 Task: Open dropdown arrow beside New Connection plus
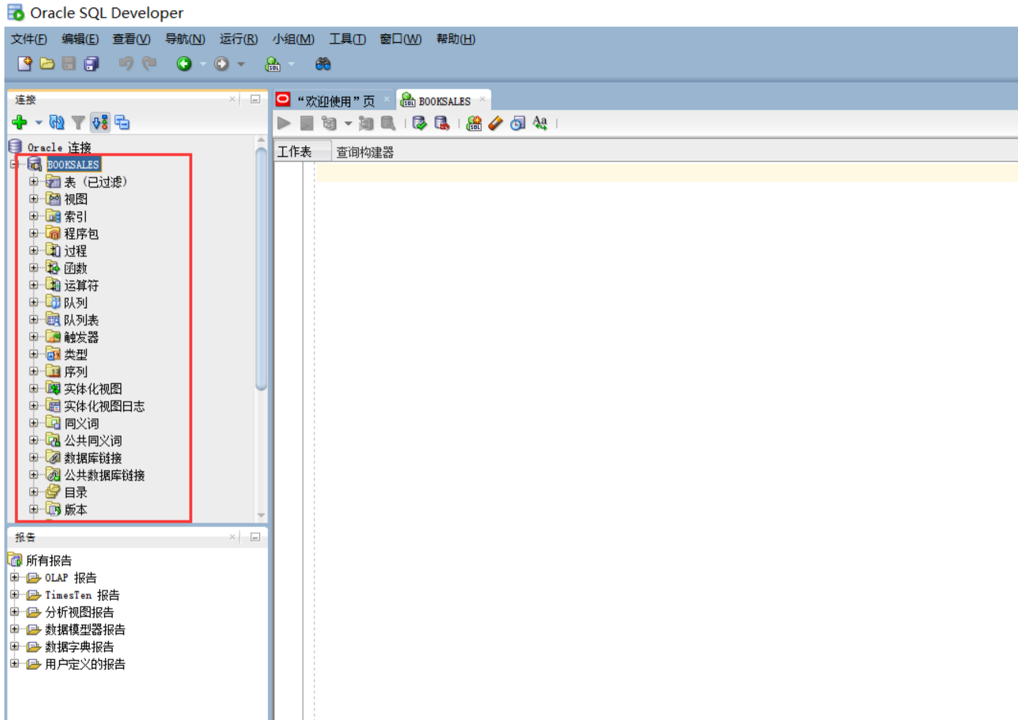(38, 122)
